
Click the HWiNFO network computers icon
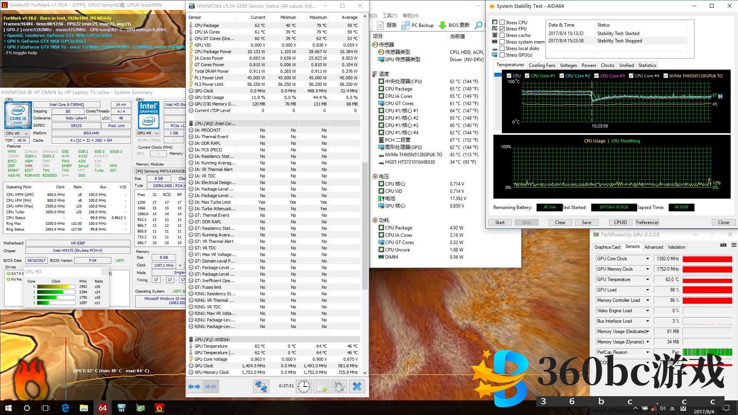click(261, 386)
